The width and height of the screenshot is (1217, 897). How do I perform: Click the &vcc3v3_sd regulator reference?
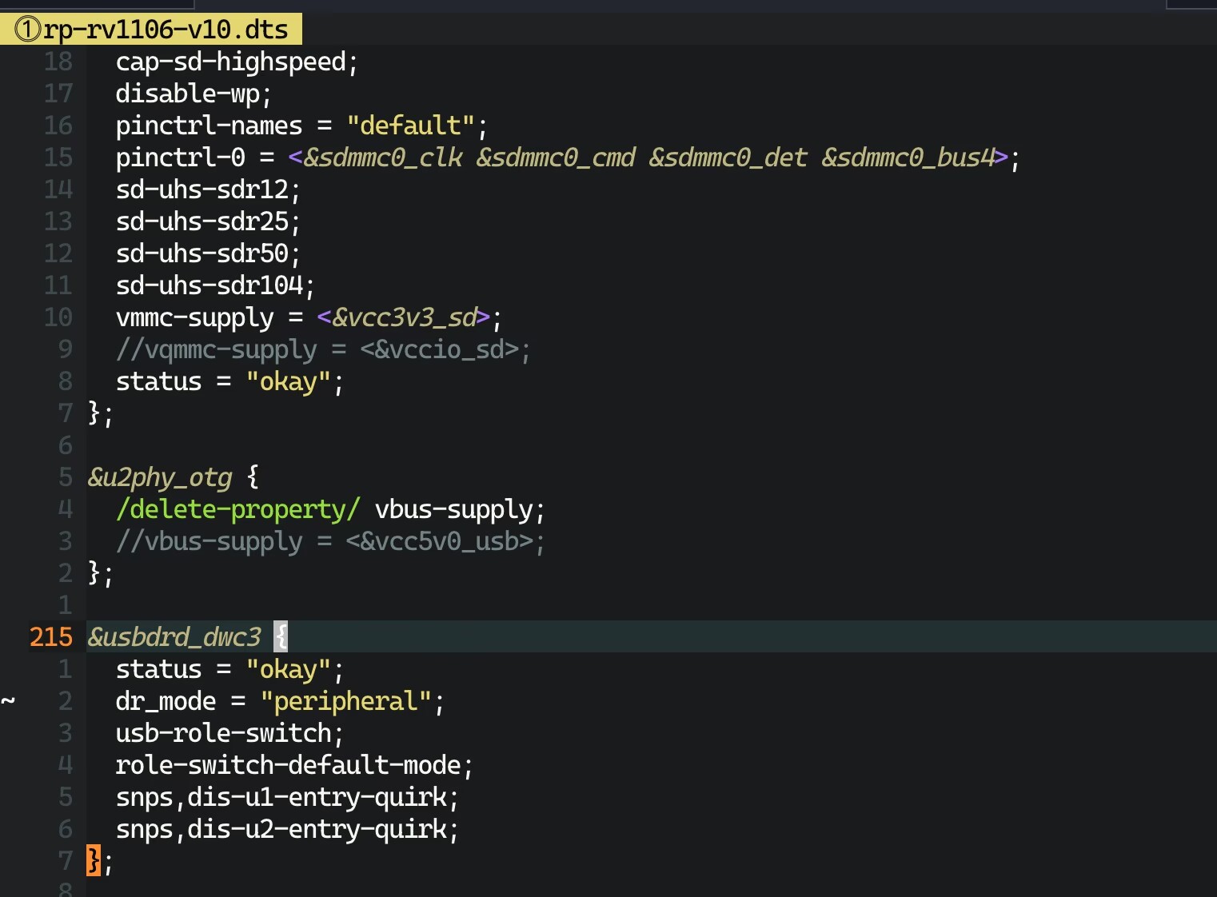click(404, 317)
